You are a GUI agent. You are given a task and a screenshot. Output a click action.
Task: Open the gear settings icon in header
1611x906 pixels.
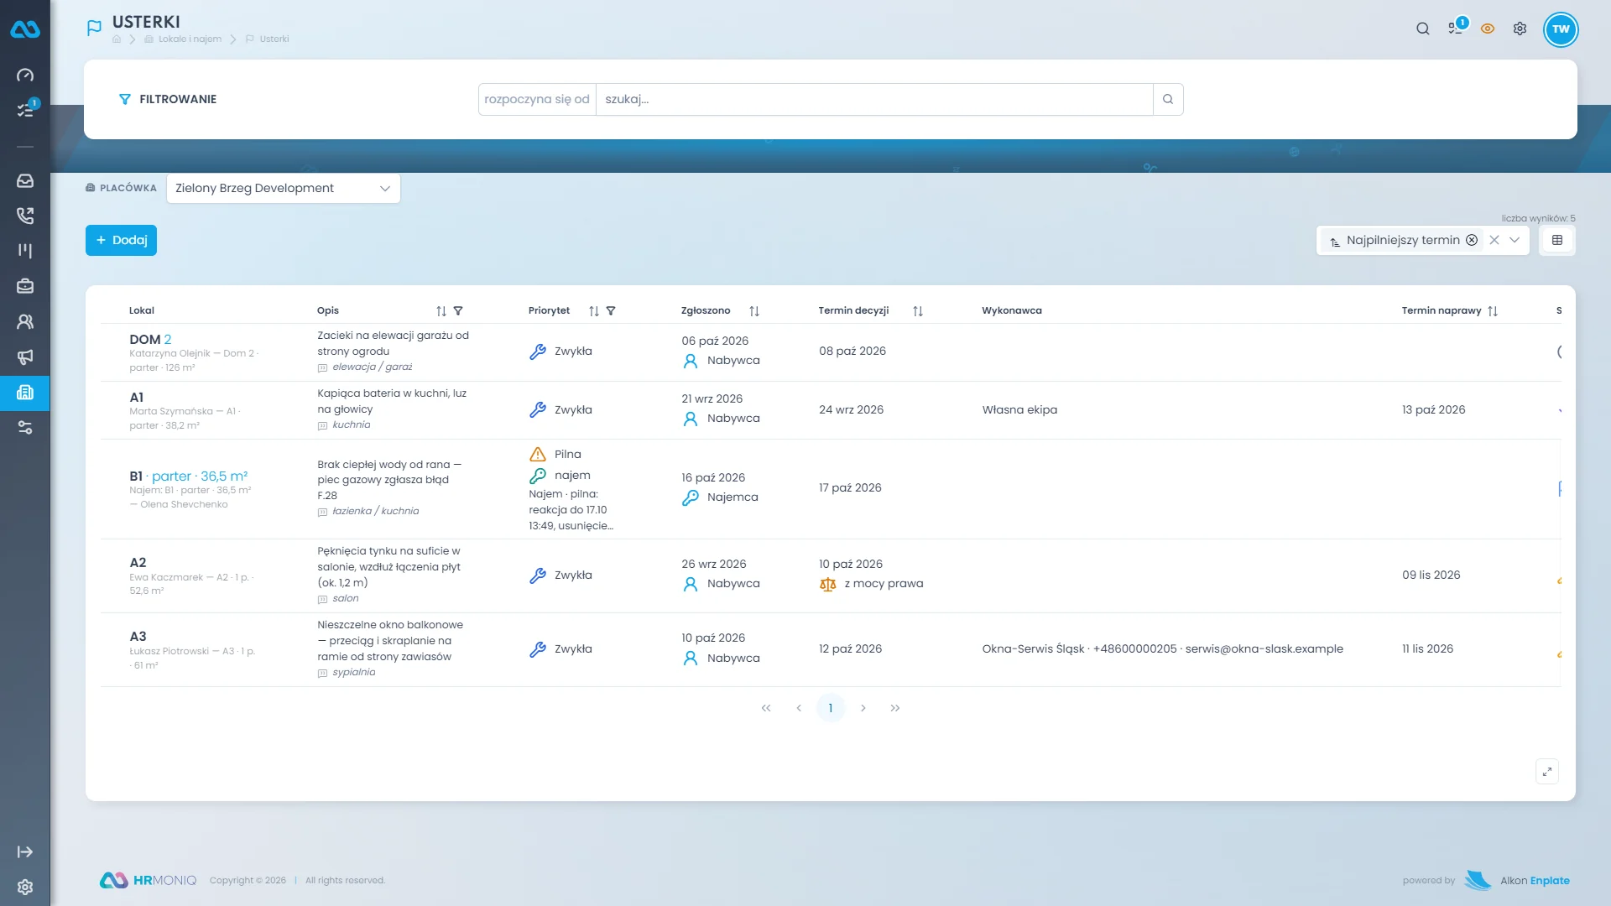pos(1520,29)
